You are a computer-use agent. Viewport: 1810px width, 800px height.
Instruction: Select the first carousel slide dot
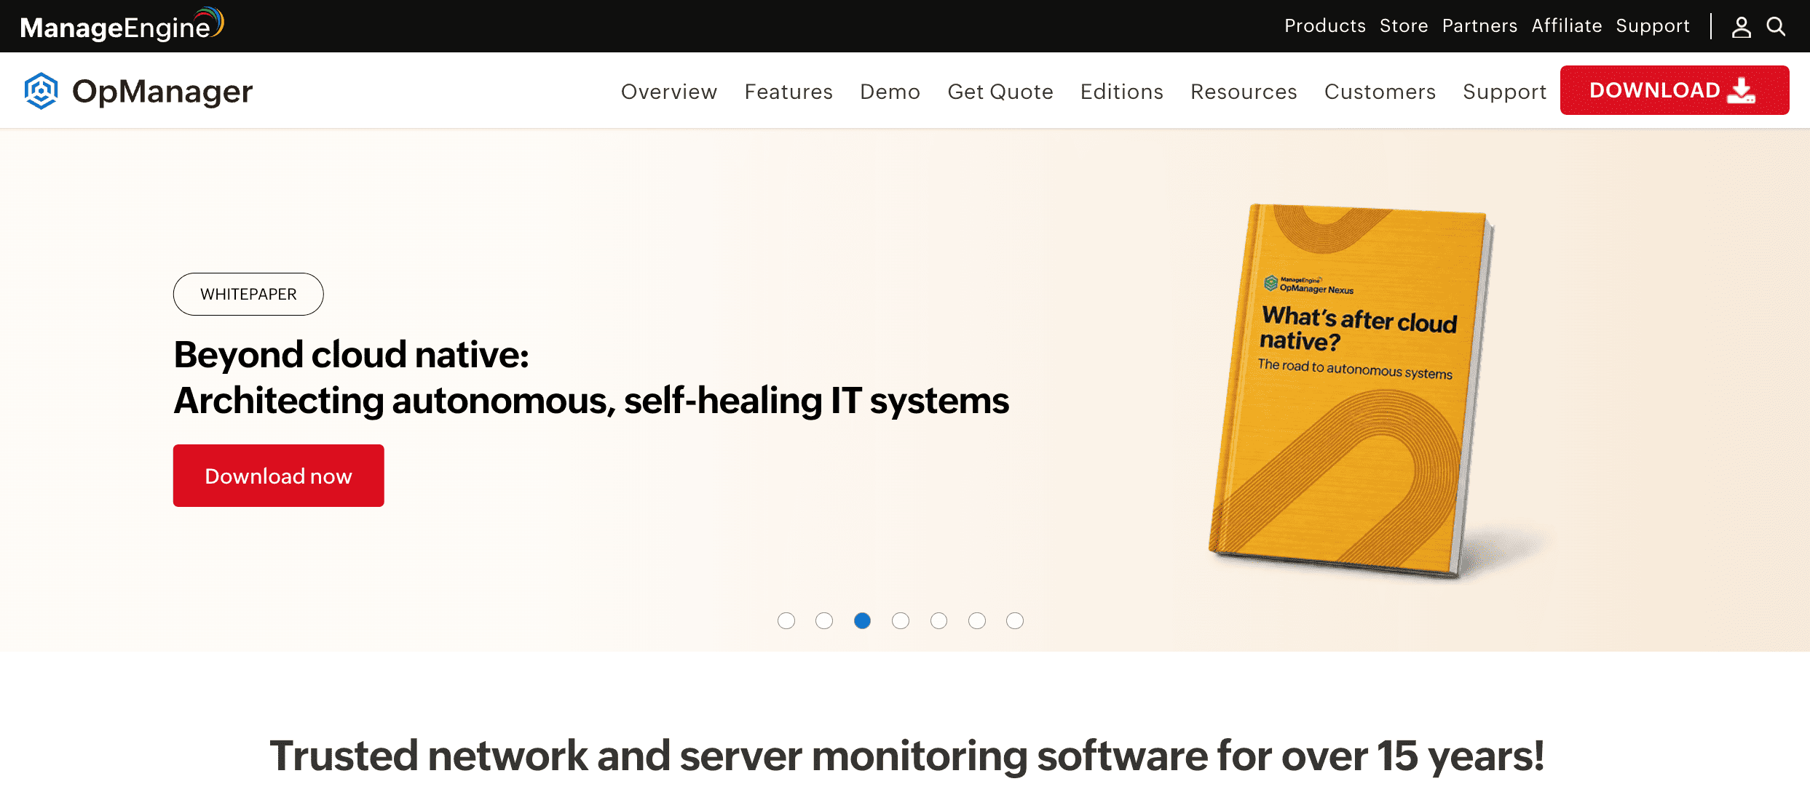pyautogui.click(x=786, y=620)
